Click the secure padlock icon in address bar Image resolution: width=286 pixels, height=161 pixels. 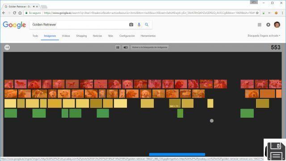(26, 13)
